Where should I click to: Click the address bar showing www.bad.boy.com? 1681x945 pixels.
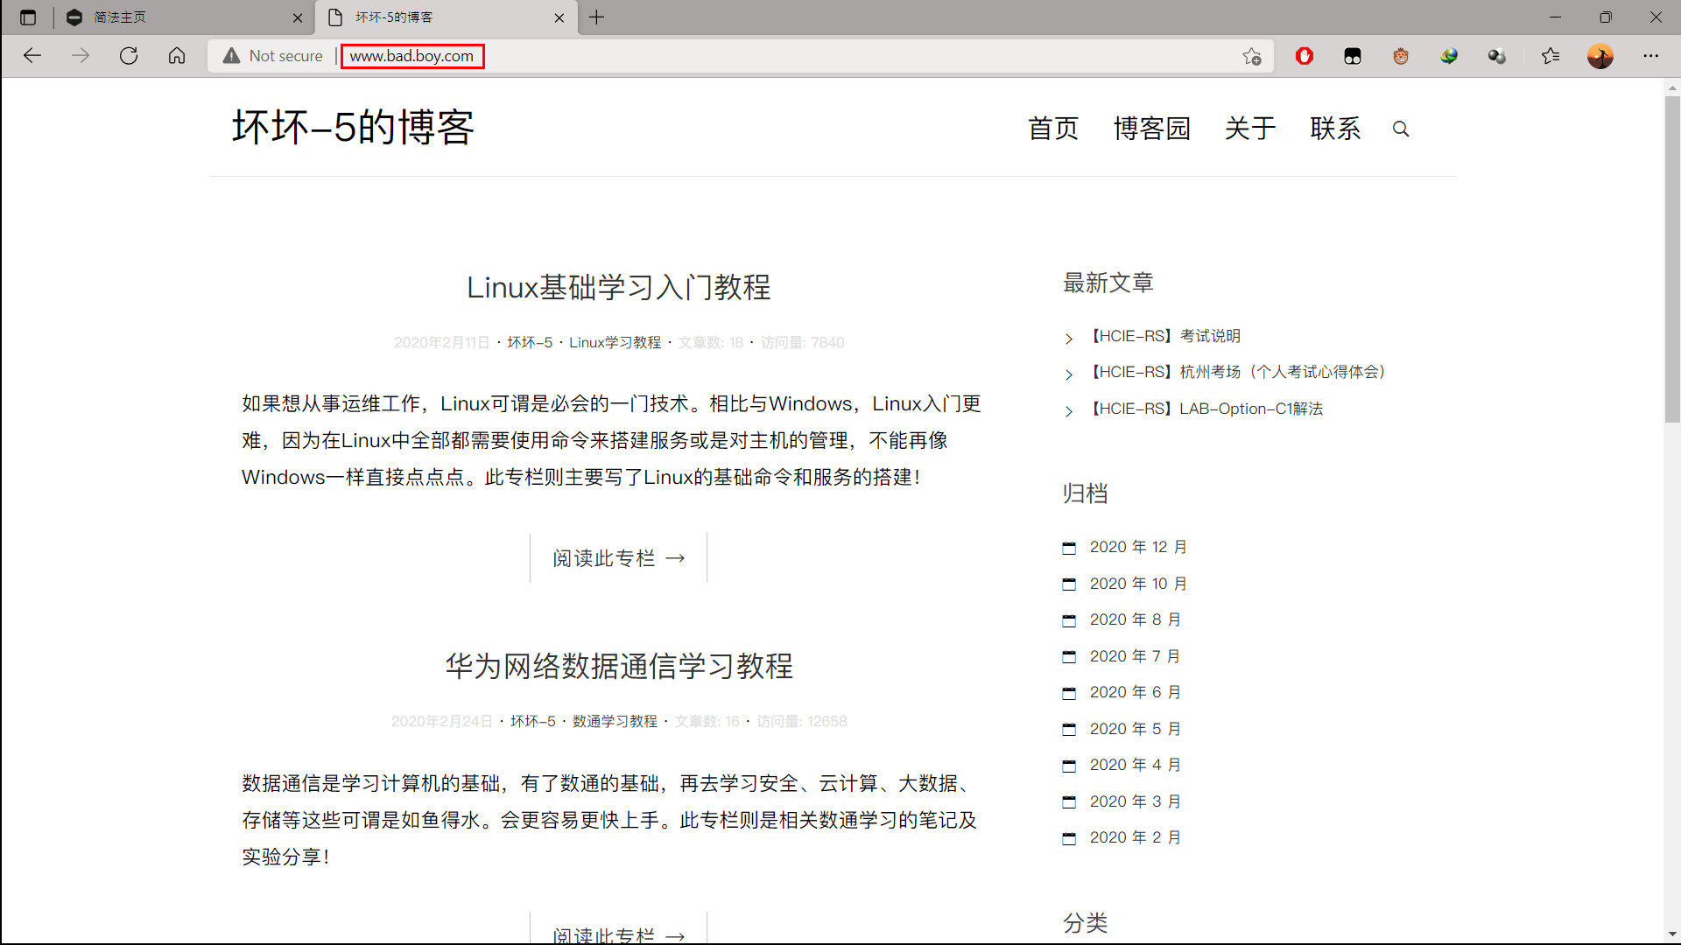pos(411,56)
